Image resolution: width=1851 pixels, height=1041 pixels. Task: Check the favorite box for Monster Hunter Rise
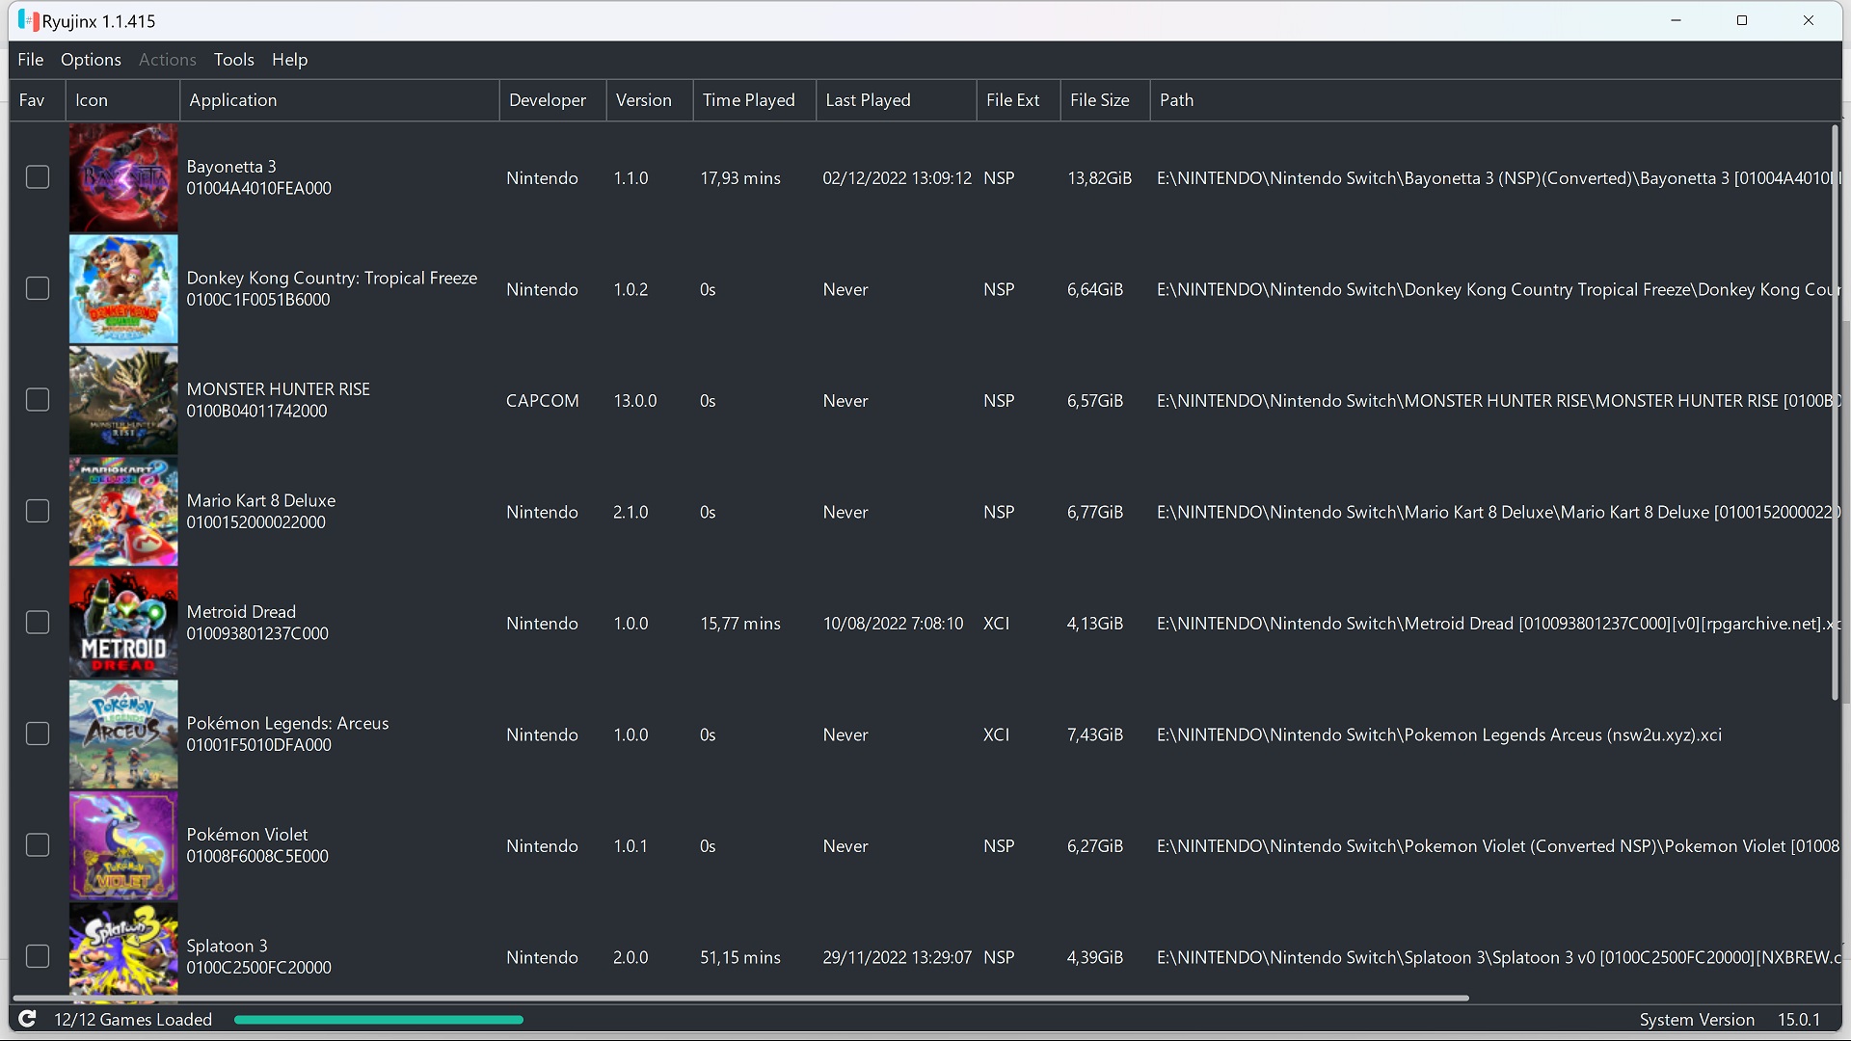[38, 400]
